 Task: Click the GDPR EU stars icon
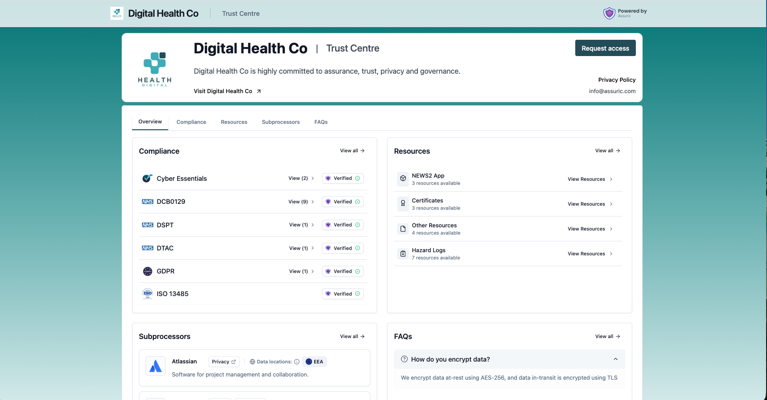(147, 271)
